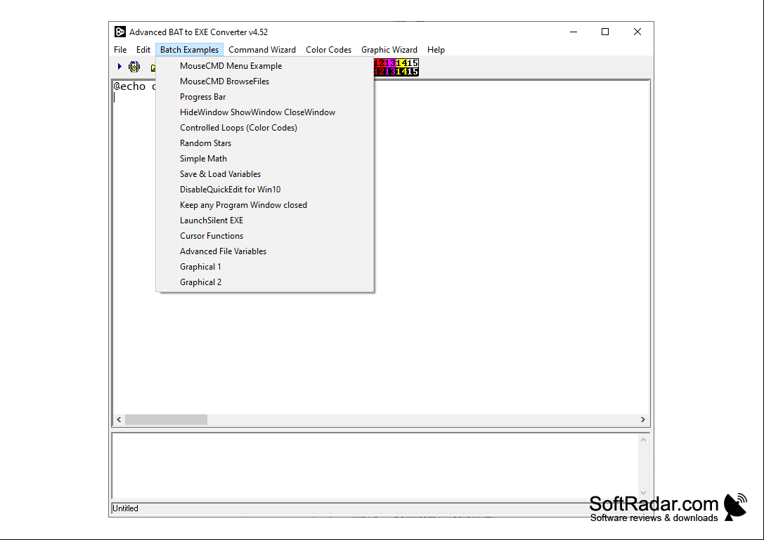Load Save & Load Variables example

coord(265,174)
